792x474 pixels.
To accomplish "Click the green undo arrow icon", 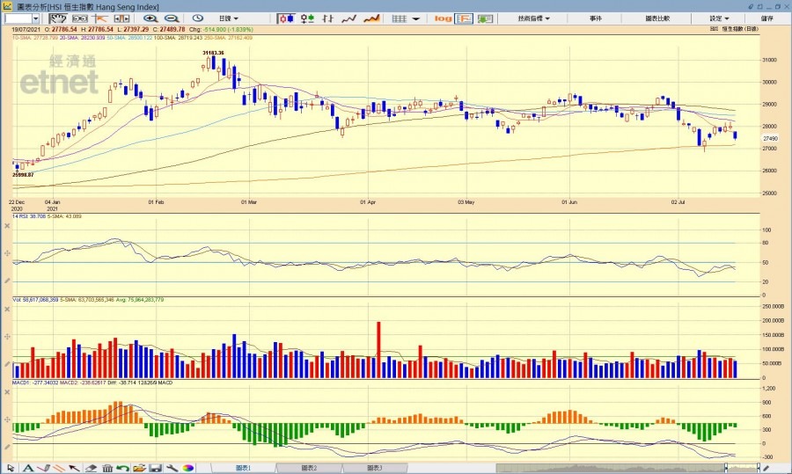I will pos(123,468).
